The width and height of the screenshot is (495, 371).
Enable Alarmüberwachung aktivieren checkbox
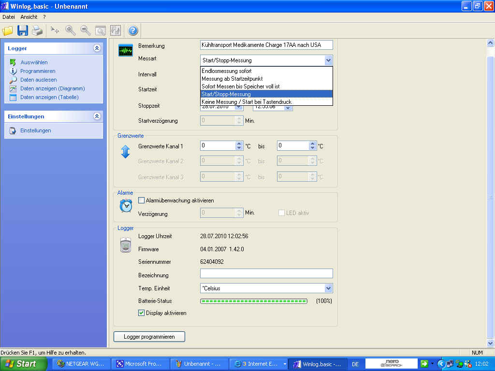[x=142, y=200]
